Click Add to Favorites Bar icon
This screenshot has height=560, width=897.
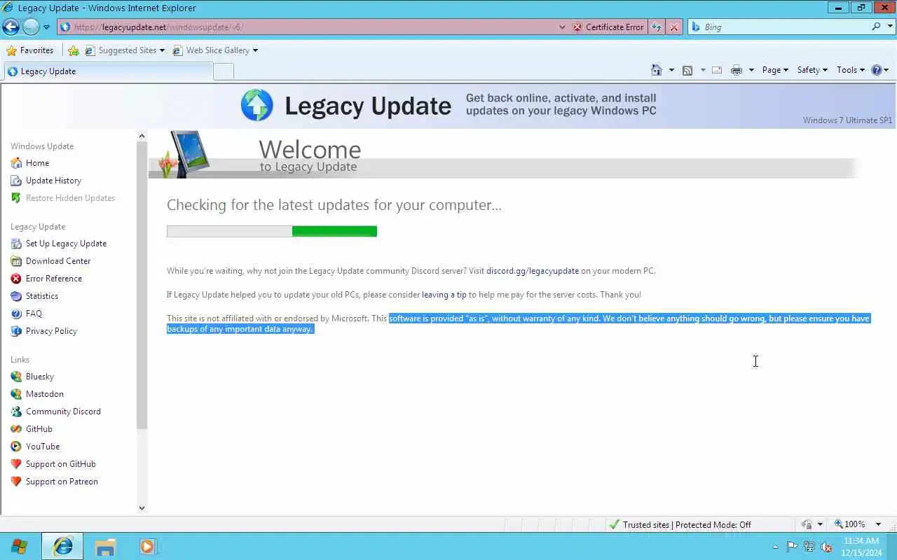pos(74,50)
